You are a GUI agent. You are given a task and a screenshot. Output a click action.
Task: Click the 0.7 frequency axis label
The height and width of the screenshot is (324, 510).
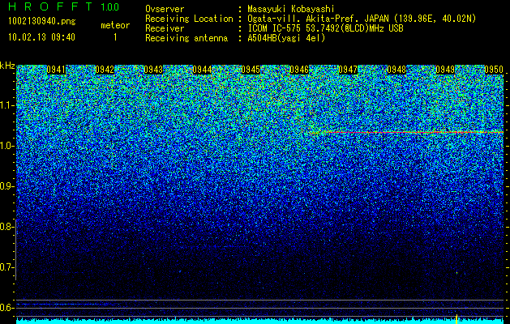(7, 267)
